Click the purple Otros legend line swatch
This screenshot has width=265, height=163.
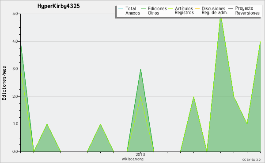point(143,13)
